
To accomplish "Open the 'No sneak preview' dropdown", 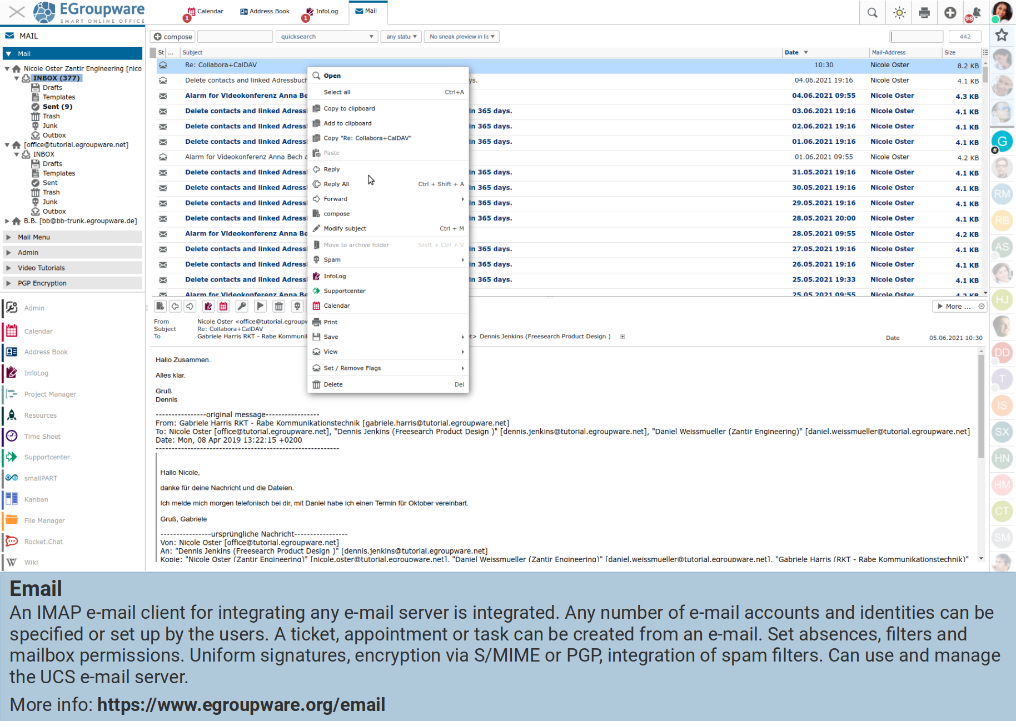I will 461,37.
